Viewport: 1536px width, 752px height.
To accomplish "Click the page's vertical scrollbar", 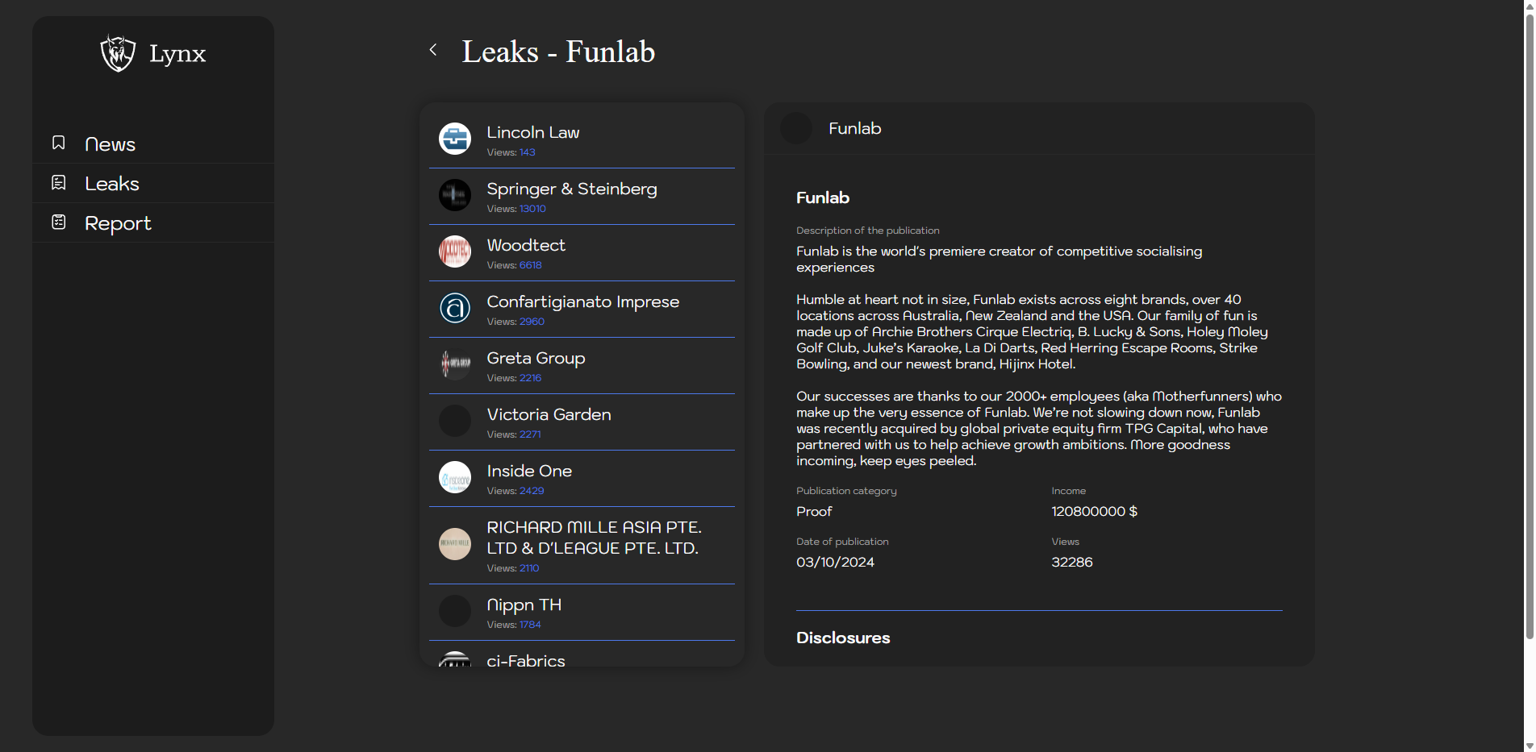I will 1529,322.
